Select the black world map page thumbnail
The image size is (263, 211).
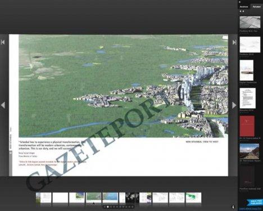tap(132, 197)
